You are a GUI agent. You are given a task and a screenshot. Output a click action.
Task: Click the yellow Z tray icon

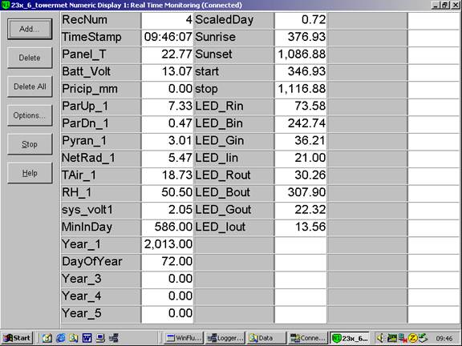coord(413,338)
